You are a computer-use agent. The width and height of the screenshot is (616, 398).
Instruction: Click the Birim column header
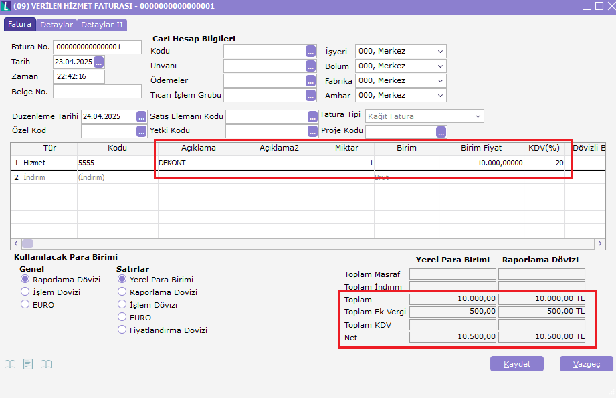406,148
